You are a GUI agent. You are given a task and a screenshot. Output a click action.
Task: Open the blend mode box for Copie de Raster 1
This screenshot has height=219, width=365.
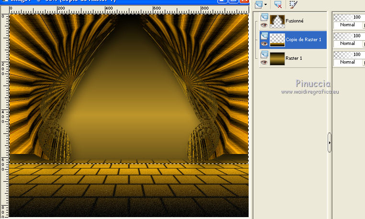(348, 44)
